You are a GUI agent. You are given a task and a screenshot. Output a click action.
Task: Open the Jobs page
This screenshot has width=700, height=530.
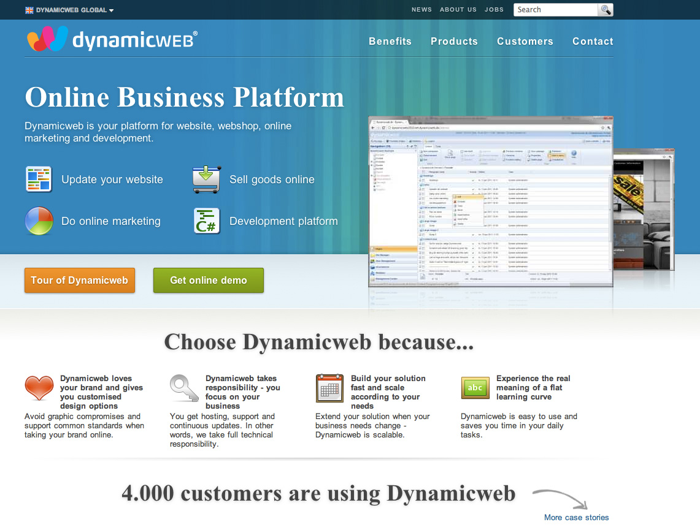(494, 9)
